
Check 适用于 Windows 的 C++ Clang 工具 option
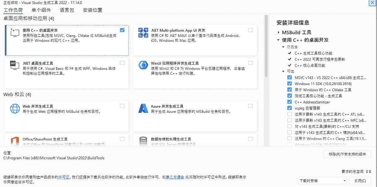click(x=289, y=138)
